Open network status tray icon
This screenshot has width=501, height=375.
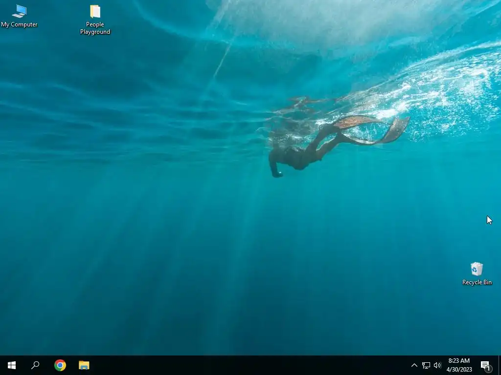coord(426,365)
